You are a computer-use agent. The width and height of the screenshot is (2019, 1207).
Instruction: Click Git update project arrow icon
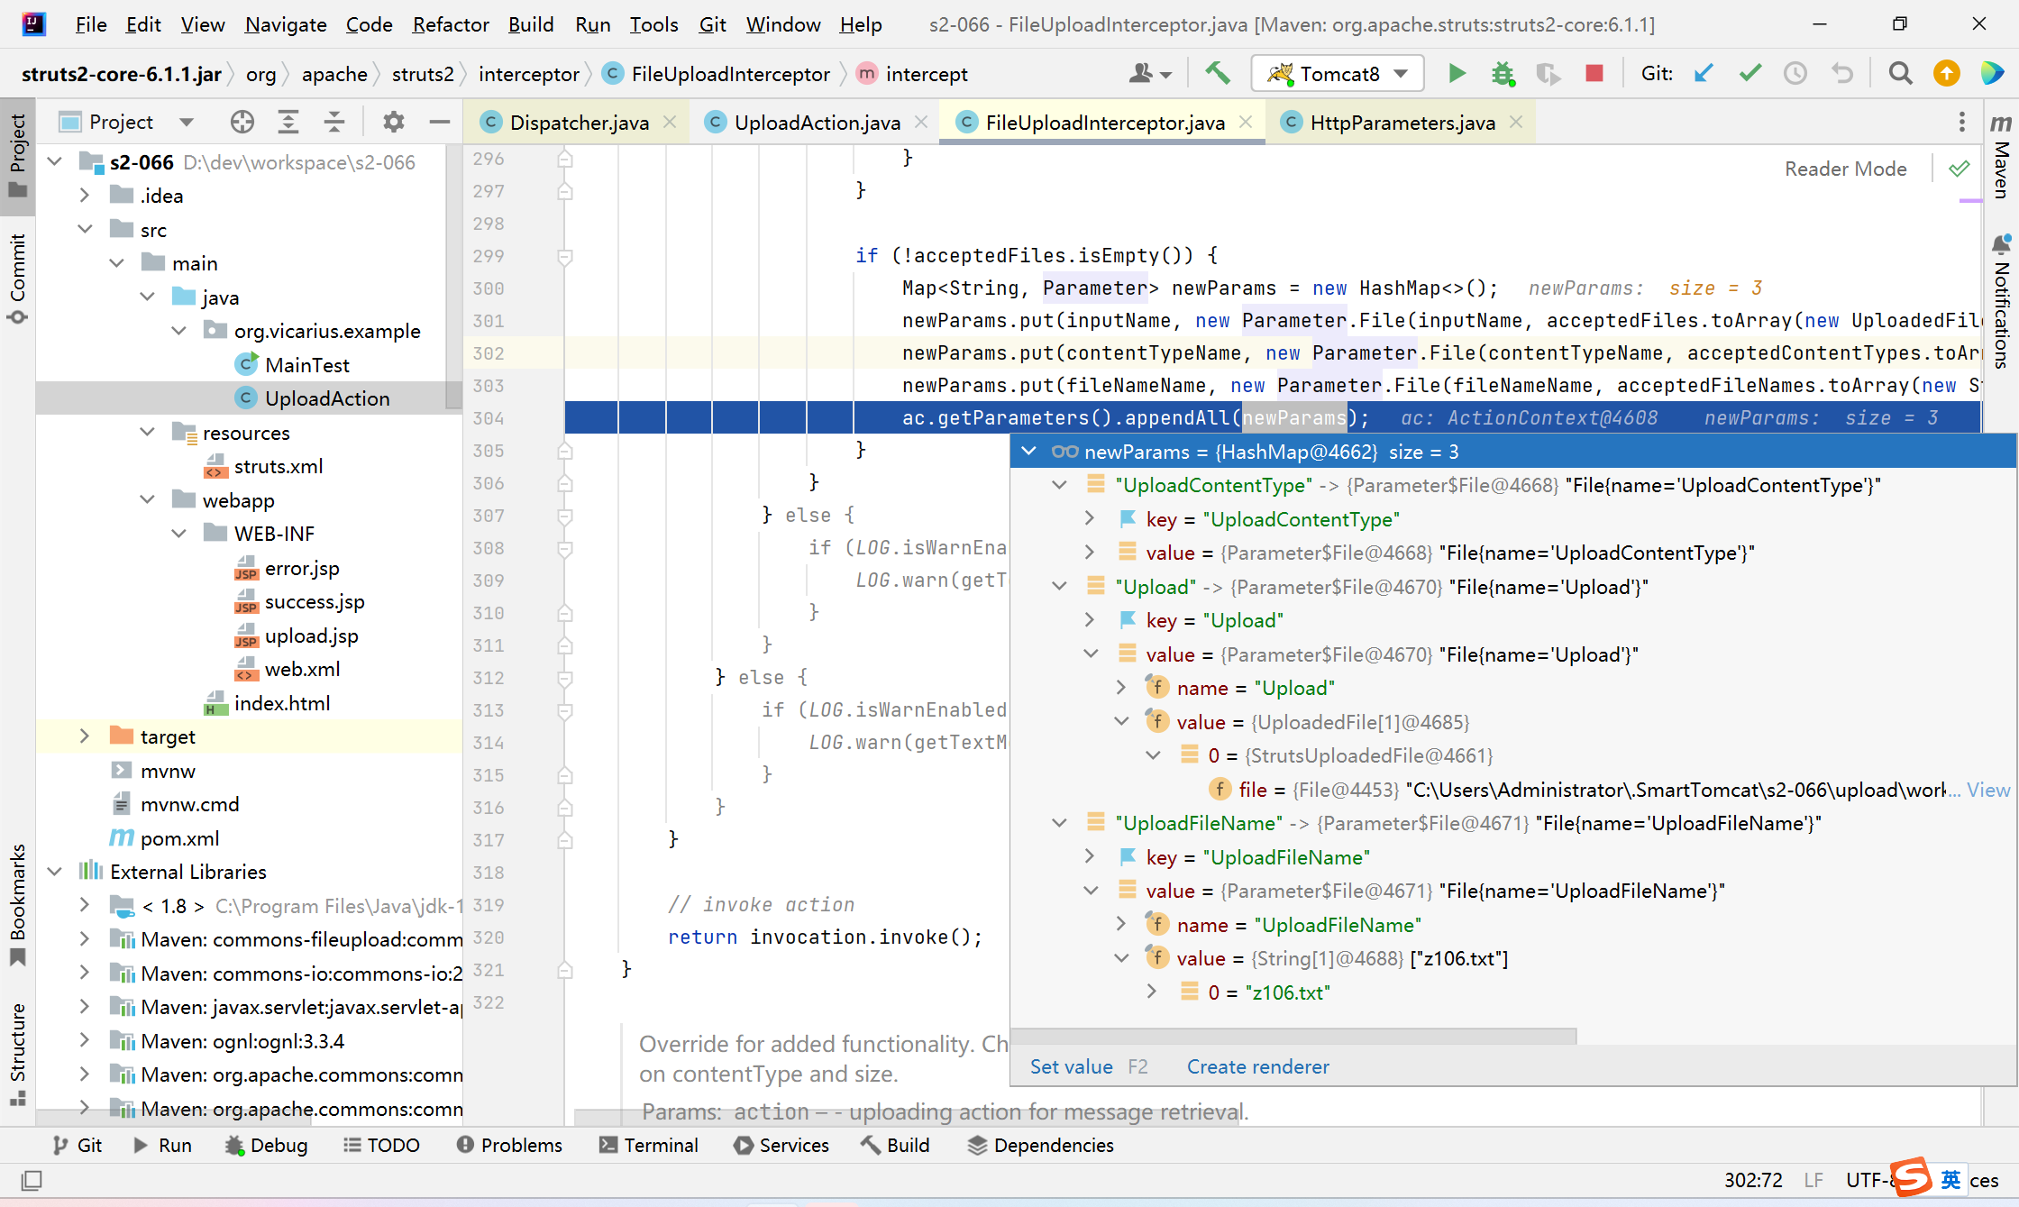click(x=1704, y=73)
